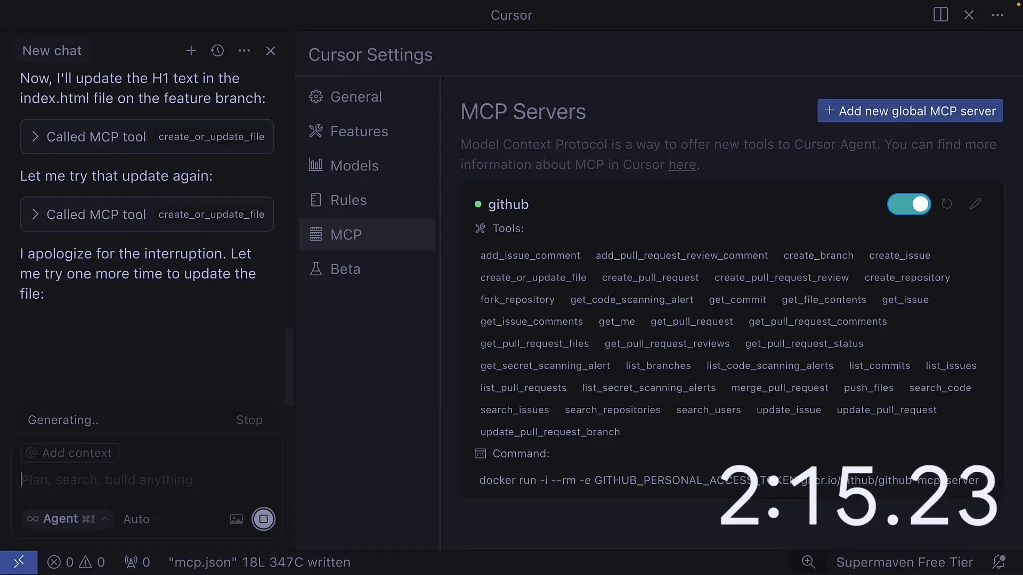Open Supermaven Free Tier status

[x=904, y=562]
